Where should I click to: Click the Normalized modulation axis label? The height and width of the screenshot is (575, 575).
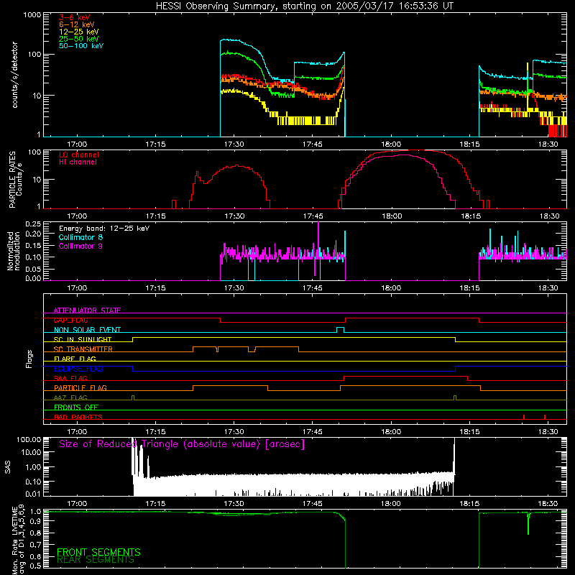coord(13,251)
